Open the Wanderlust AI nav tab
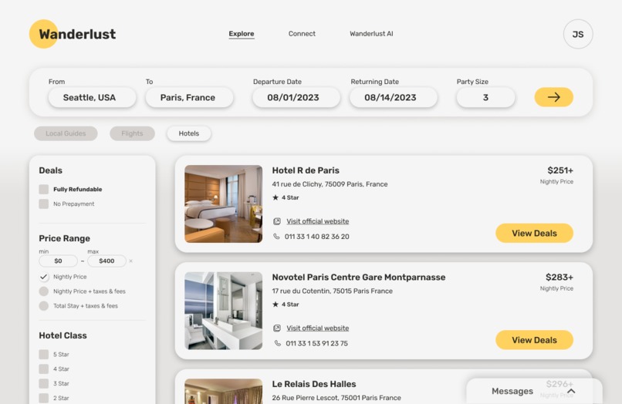Viewport: 622px width, 404px height. 371,34
